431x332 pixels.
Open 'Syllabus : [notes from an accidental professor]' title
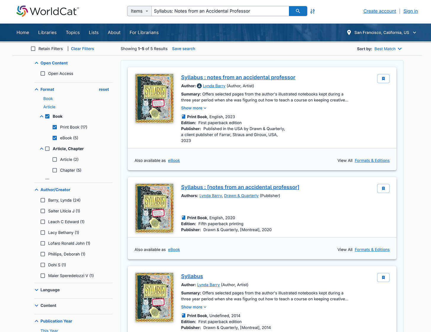(x=240, y=187)
